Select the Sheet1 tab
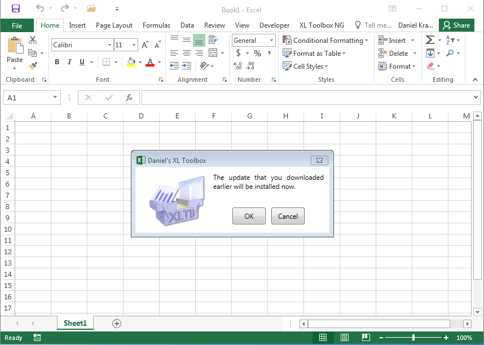The width and height of the screenshot is (484, 345). [76, 323]
